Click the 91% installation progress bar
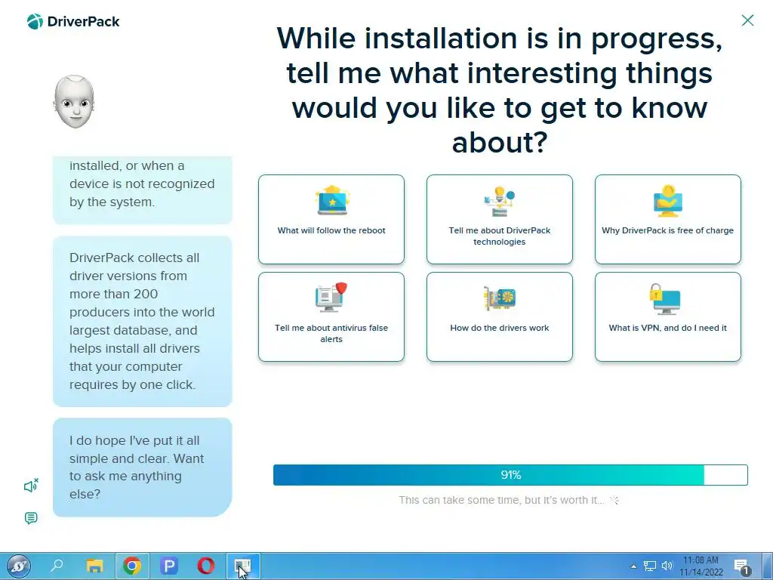 tap(510, 475)
